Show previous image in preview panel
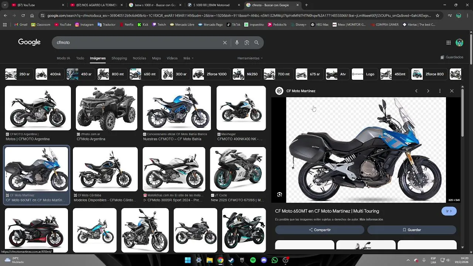473x266 pixels. click(416, 91)
